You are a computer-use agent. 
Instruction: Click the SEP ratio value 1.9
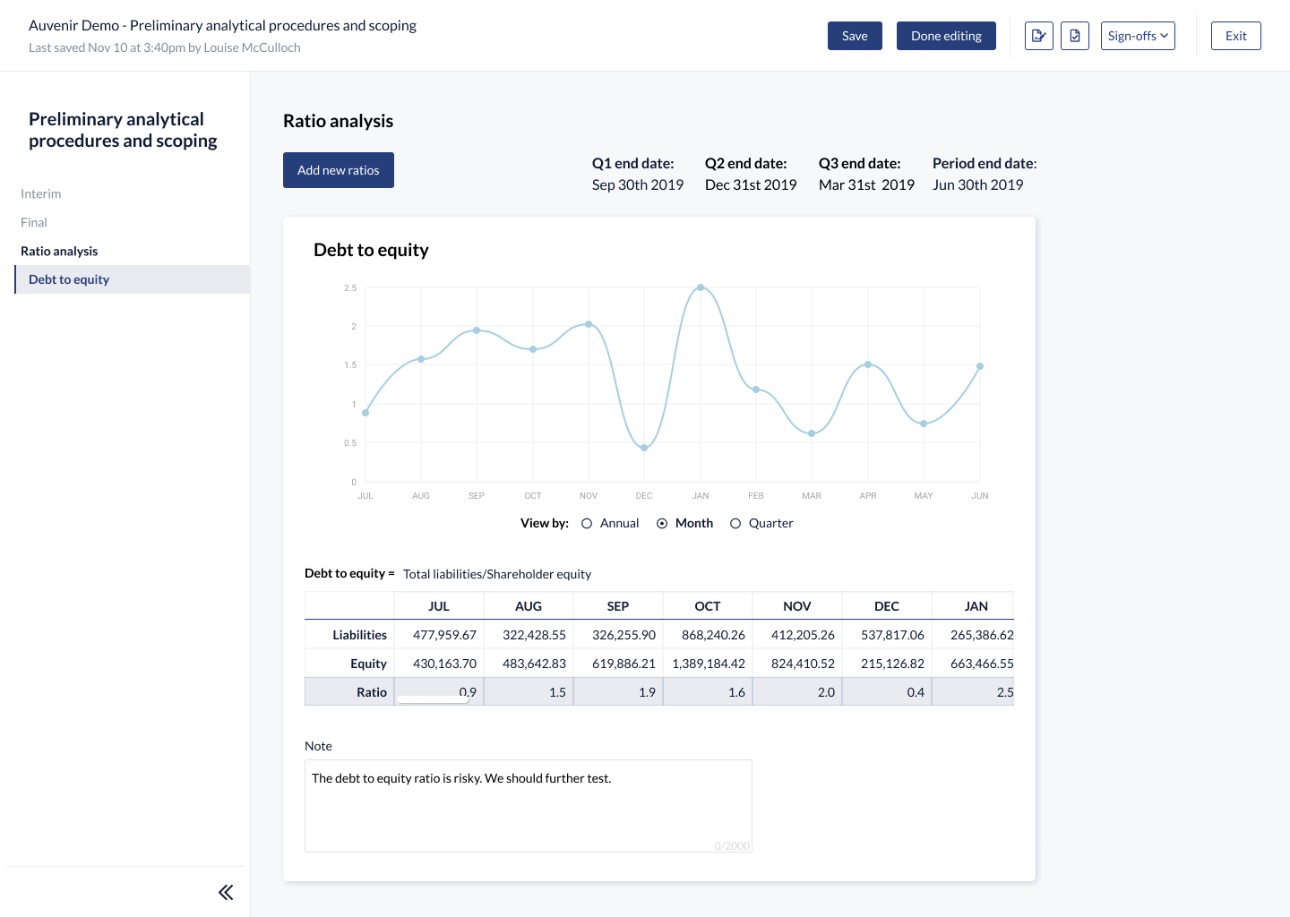pos(647,692)
